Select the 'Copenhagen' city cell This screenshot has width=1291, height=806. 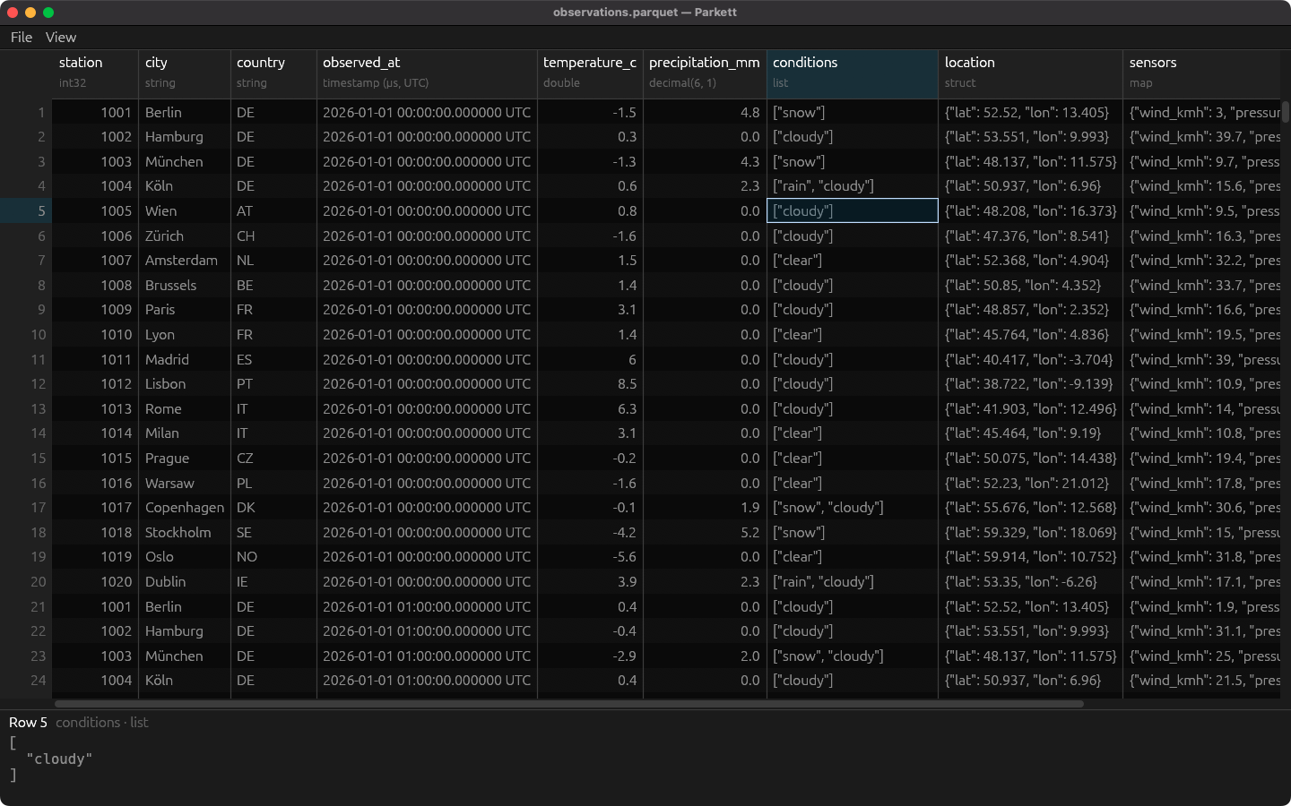[185, 508]
